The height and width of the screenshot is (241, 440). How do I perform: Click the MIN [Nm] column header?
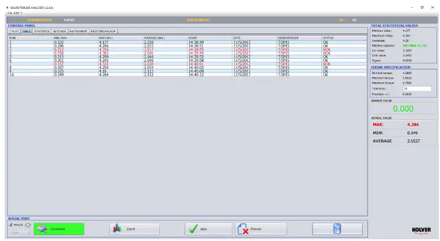pyautogui.click(x=75, y=38)
